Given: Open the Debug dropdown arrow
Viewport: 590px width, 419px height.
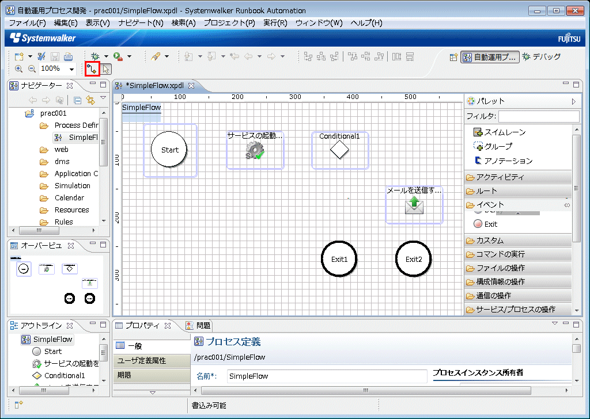Looking at the screenshot, I should 106,57.
